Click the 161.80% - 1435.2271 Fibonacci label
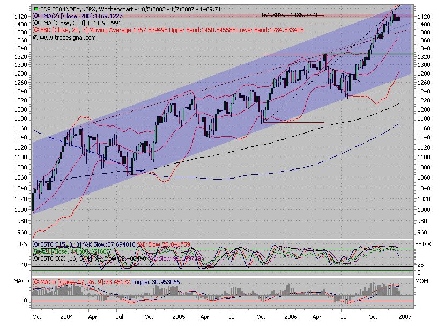Viewport: 445px width, 326px height. (x=289, y=15)
